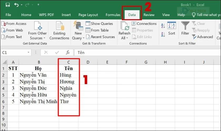This screenshot has height=131, width=221.
Task: Click the Tell me what you want lightbulb box
Action: tap(206, 15)
